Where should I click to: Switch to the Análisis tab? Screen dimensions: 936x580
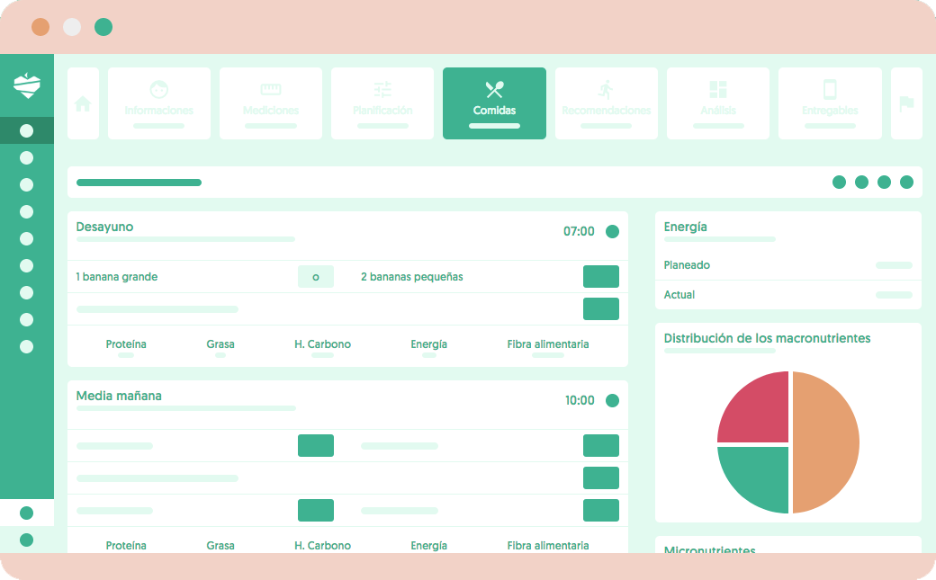coord(718,103)
